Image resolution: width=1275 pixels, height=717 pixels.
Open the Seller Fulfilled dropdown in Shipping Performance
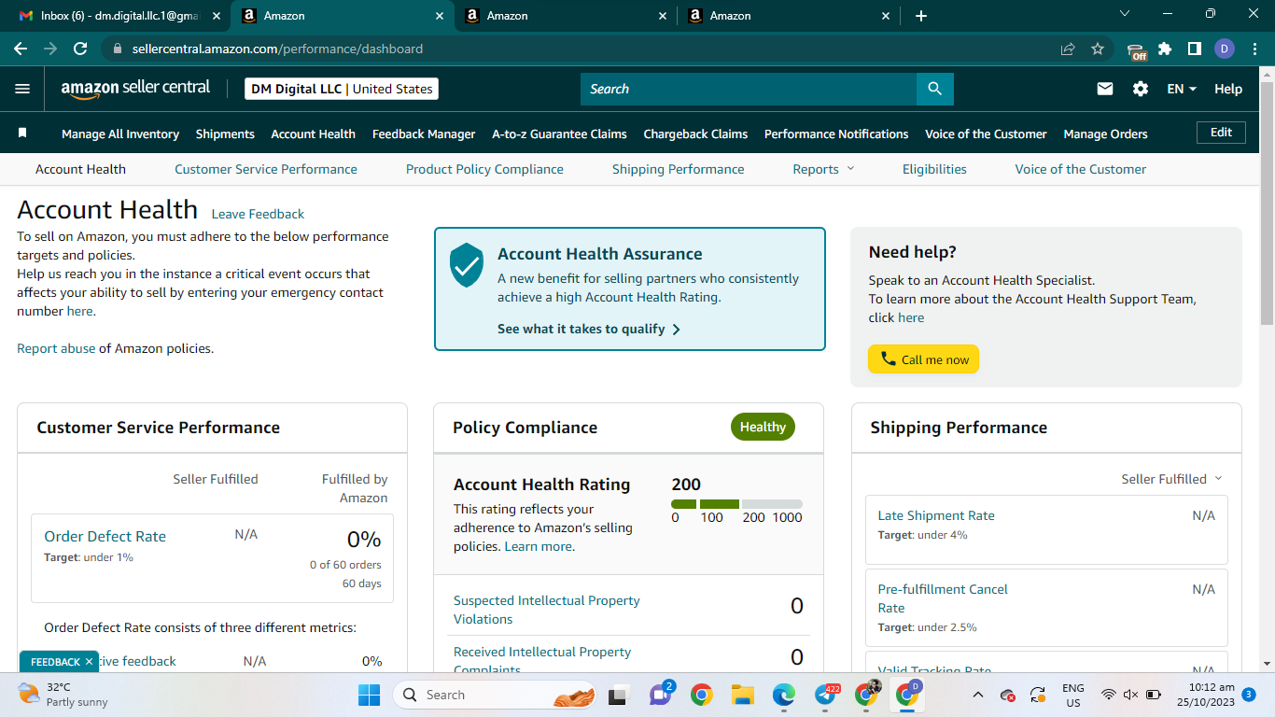[1171, 479]
